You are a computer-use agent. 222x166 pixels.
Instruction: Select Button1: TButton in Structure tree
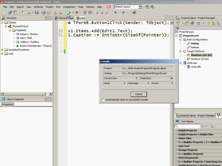[x=29, y=34]
